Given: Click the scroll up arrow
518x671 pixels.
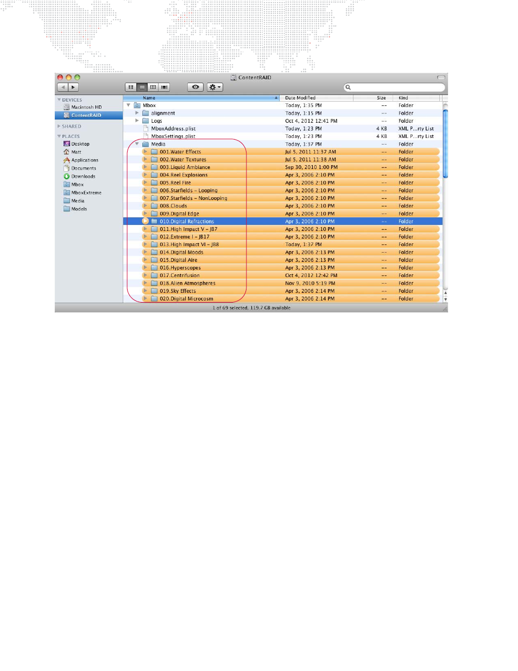Looking at the screenshot, I should click(445, 293).
